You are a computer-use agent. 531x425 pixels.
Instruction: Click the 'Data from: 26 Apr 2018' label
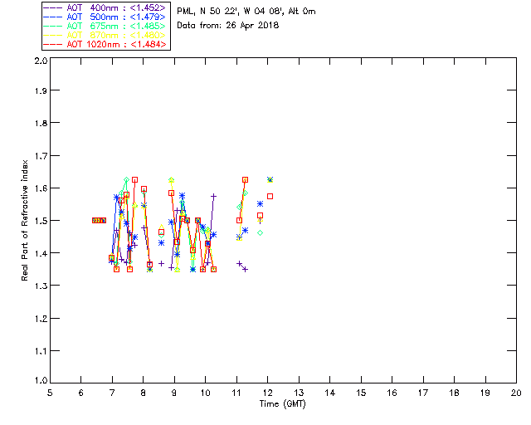tap(228, 26)
